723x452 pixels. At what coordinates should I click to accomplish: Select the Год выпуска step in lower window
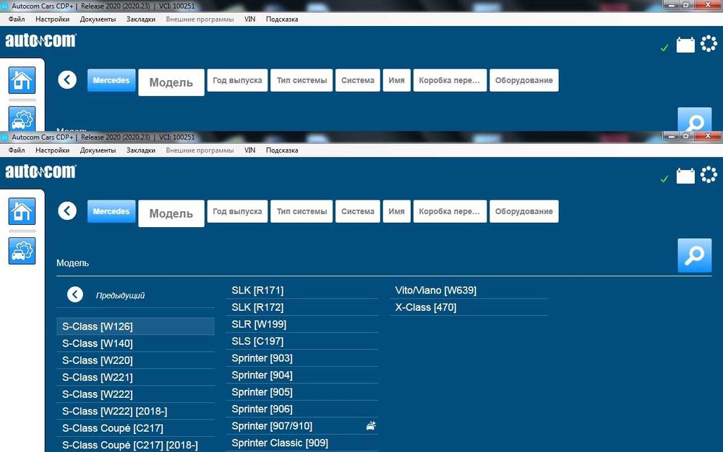pos(237,211)
